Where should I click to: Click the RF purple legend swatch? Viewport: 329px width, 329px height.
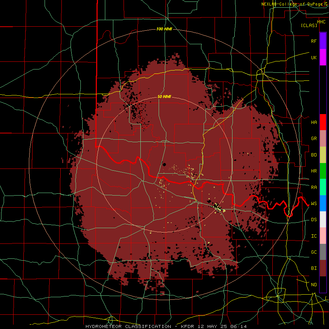click(323, 41)
